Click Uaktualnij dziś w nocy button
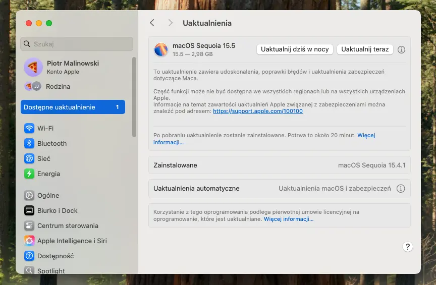Viewport: 436px width, 285px height. point(295,49)
